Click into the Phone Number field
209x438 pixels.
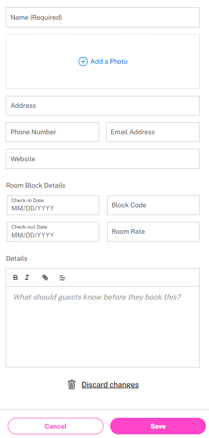click(x=52, y=132)
